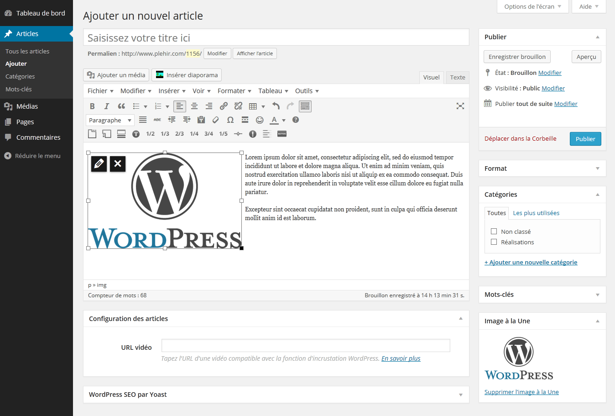Align text right
Screen dimensions: 615x416
pos(209,106)
